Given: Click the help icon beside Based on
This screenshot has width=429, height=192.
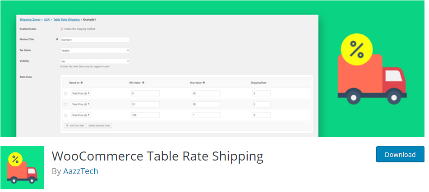Looking at the screenshot, I should pyautogui.click(x=81, y=83).
